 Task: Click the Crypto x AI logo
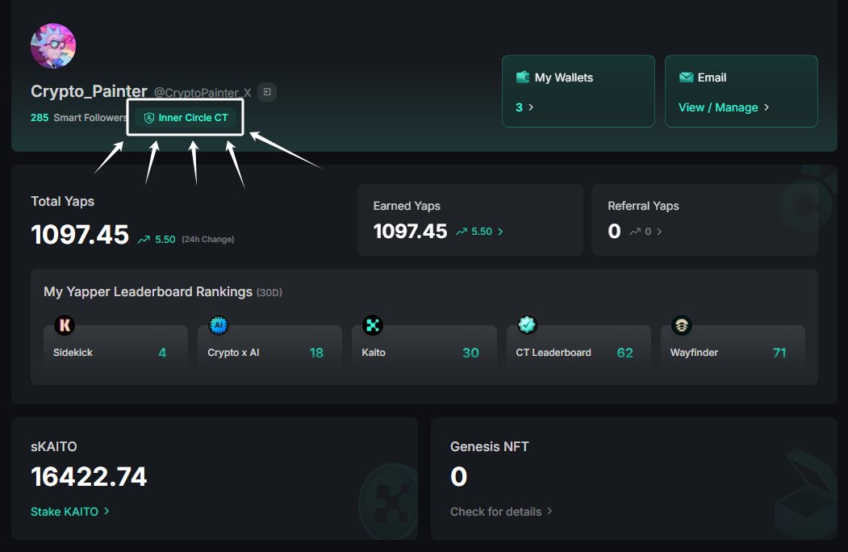[x=219, y=324]
